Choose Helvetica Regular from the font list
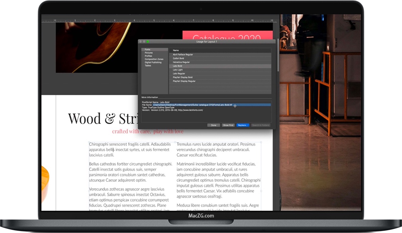 pos(181,62)
